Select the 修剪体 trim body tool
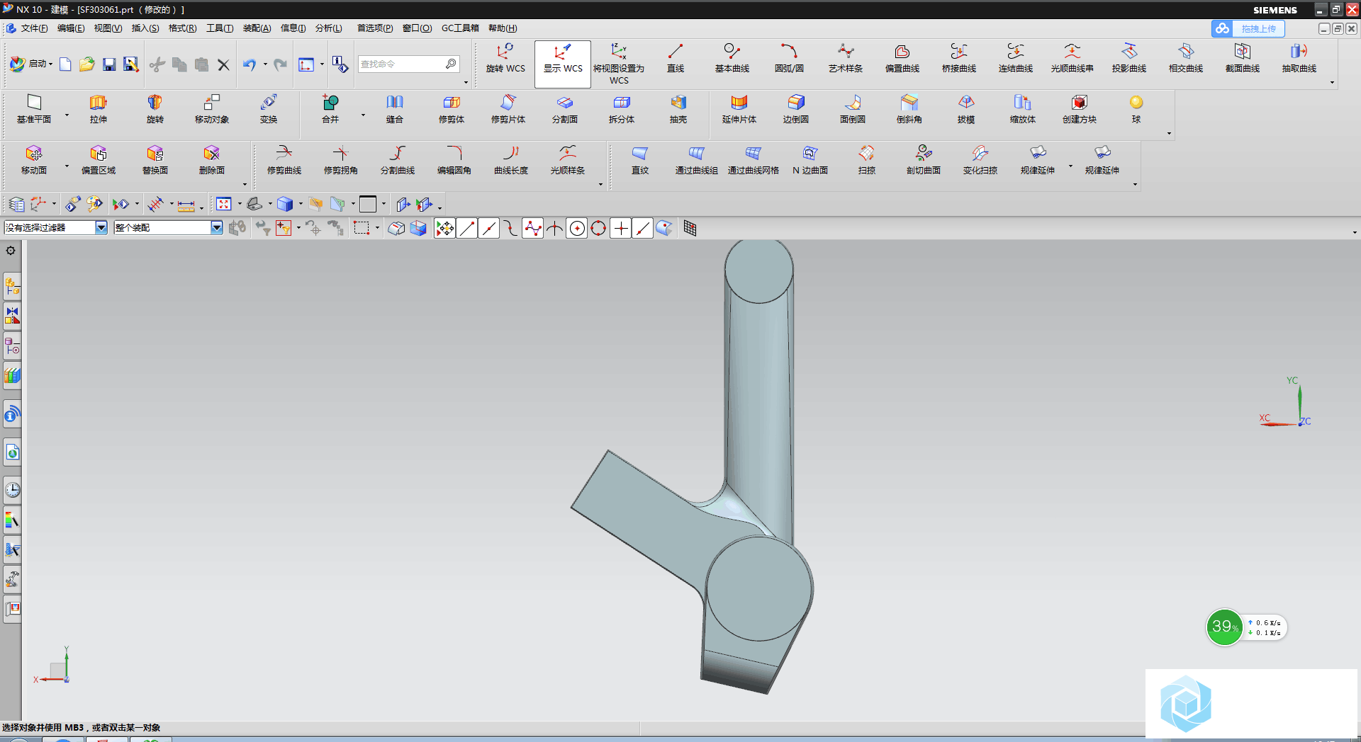Image resolution: width=1361 pixels, height=742 pixels. pyautogui.click(x=452, y=110)
